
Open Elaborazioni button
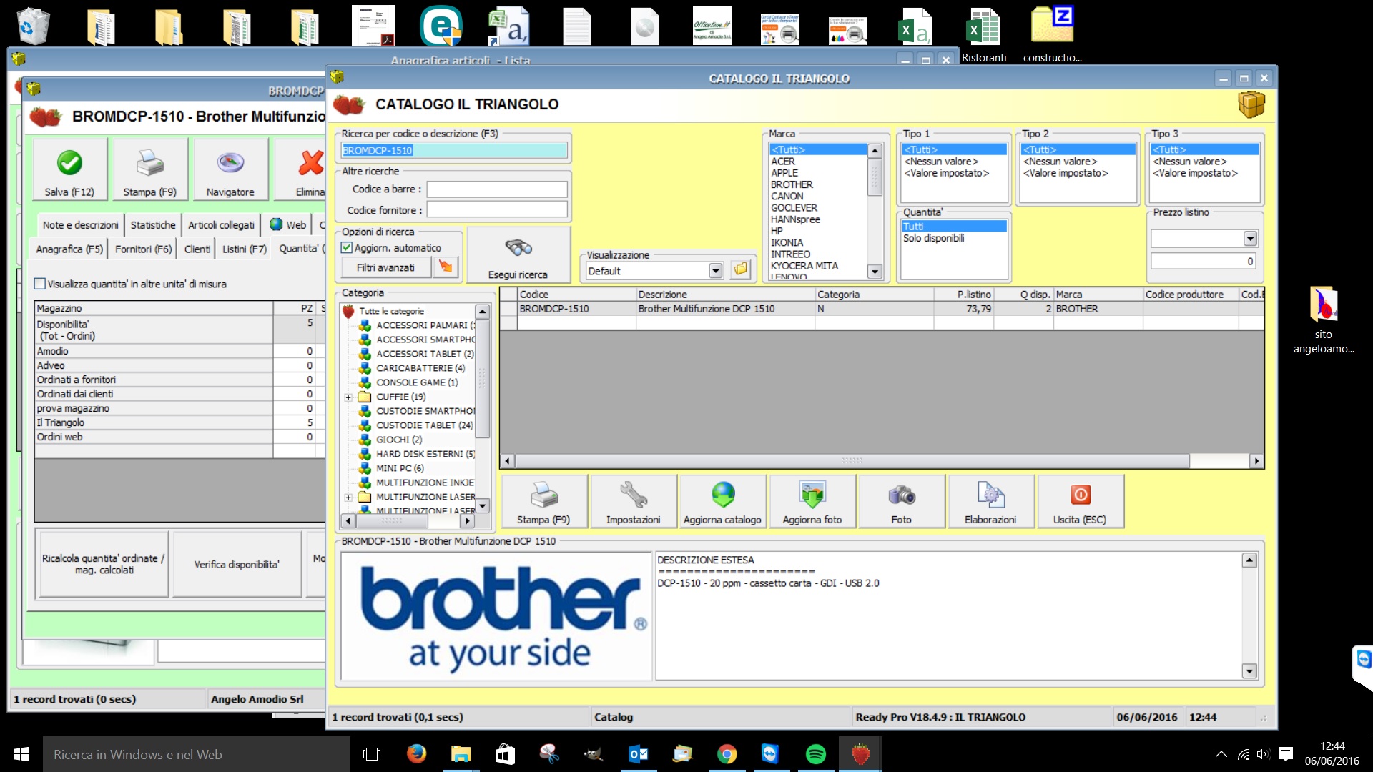coord(990,502)
